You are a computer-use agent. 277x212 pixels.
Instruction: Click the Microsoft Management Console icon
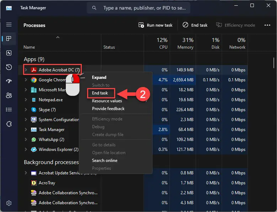pos(33,90)
